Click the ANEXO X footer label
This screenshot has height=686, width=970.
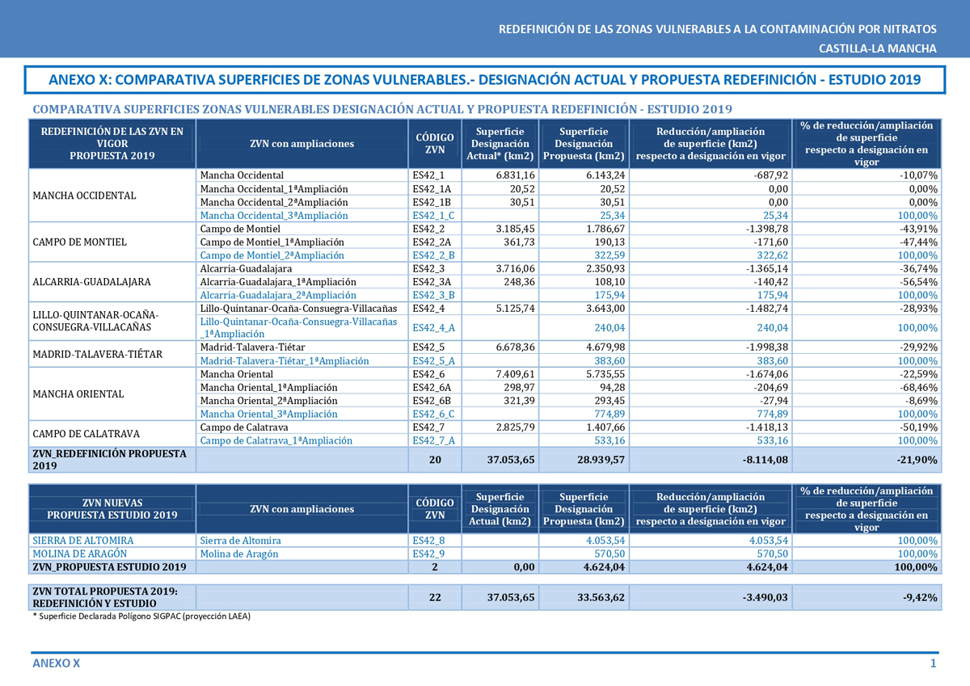click(56, 663)
